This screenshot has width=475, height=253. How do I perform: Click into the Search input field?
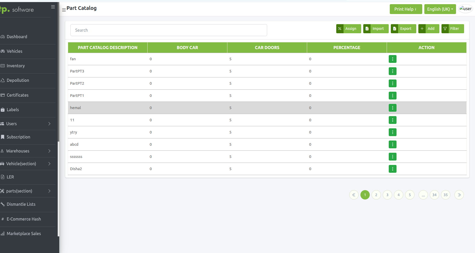(x=168, y=30)
